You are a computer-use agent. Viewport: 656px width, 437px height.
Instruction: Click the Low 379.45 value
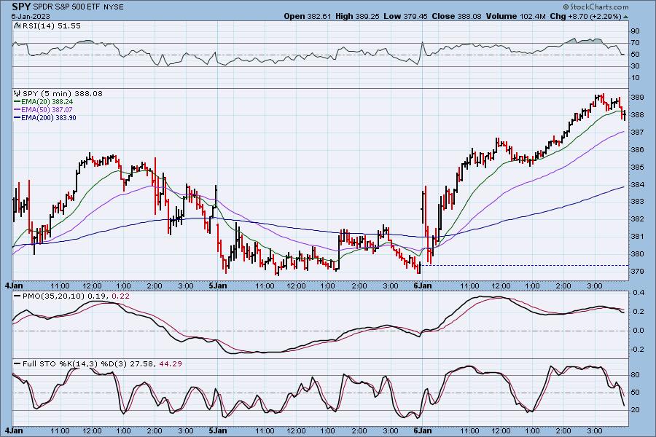tap(405, 16)
